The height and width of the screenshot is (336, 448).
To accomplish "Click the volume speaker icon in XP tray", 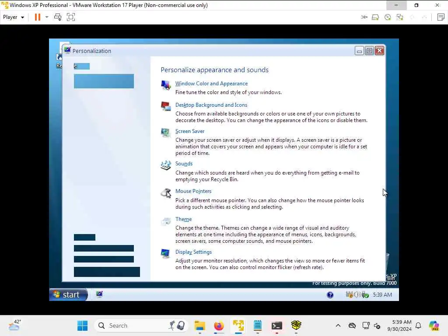I will click(x=357, y=294).
